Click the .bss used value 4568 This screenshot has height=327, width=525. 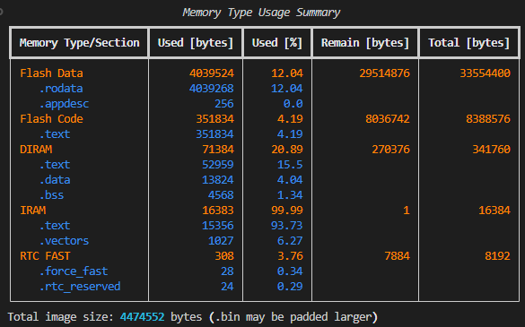pos(221,195)
